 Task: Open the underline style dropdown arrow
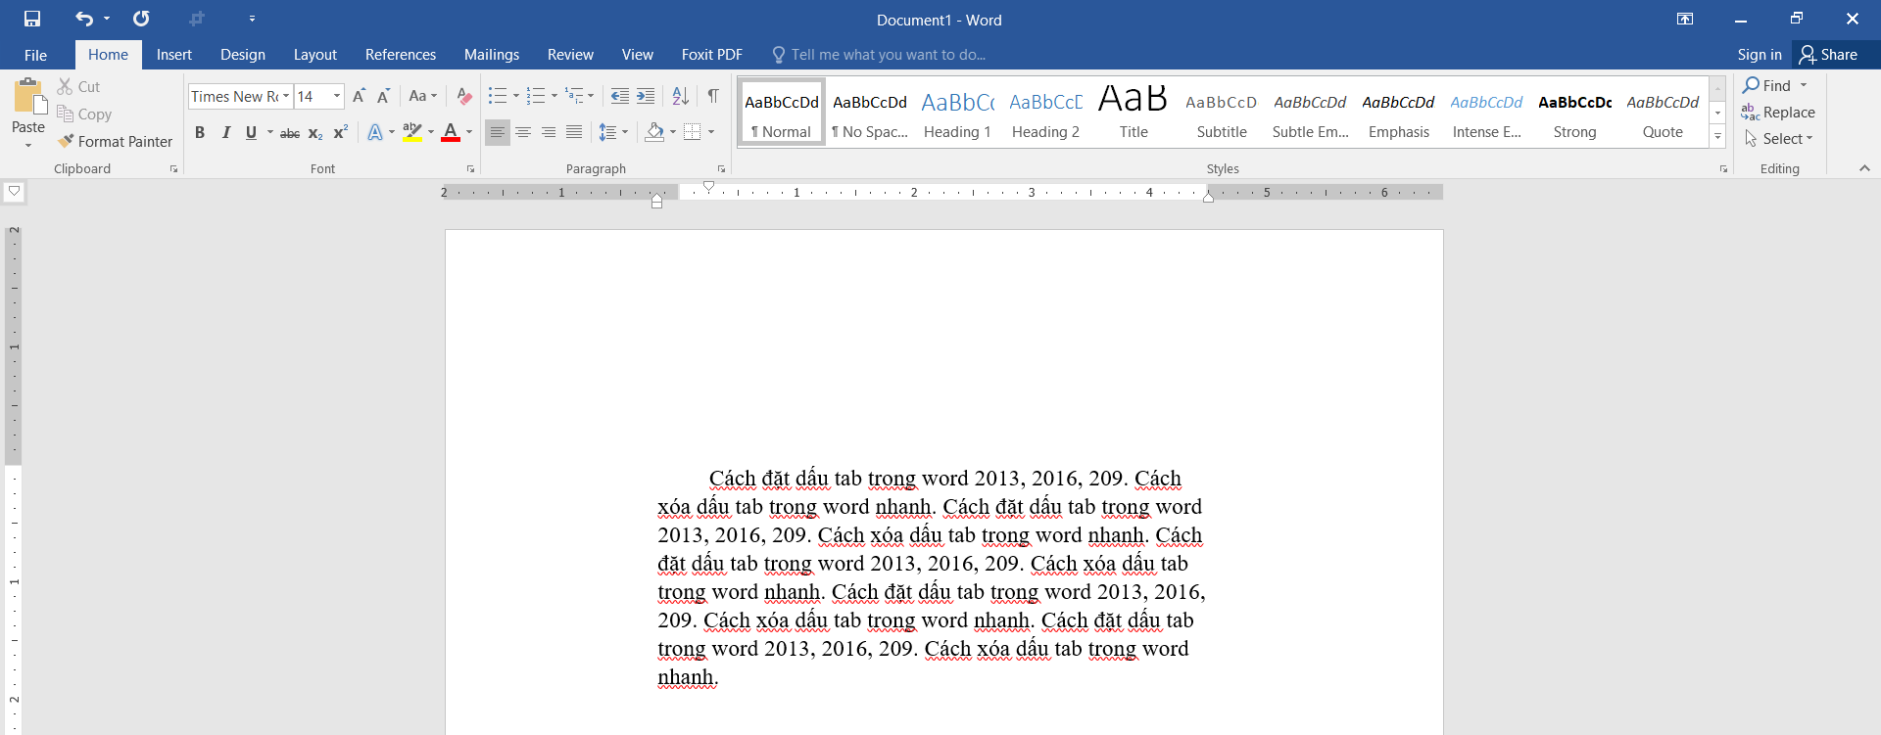coord(269,133)
